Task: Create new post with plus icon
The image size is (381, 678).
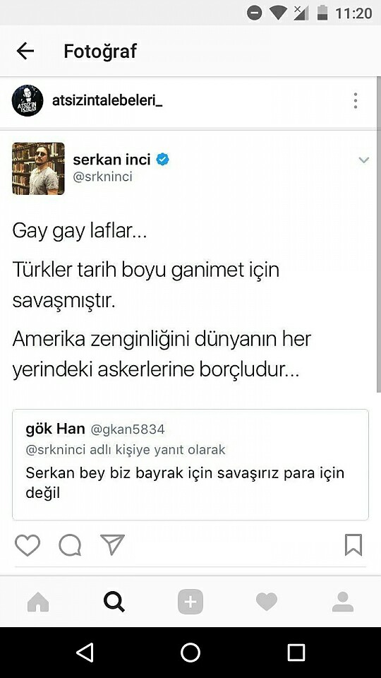Action: (190, 602)
